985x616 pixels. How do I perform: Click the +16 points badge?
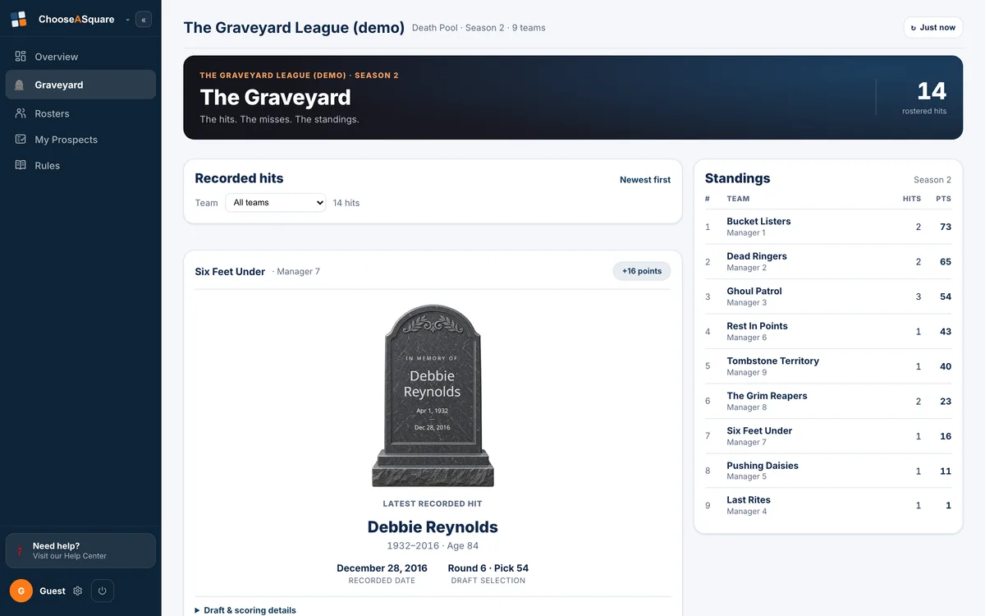click(642, 271)
